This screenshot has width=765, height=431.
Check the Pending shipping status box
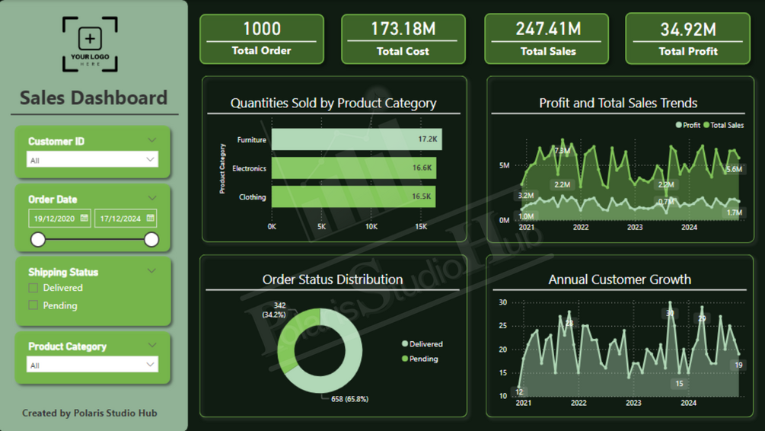33,305
